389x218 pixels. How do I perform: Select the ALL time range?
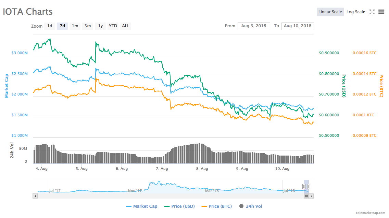(x=125, y=26)
